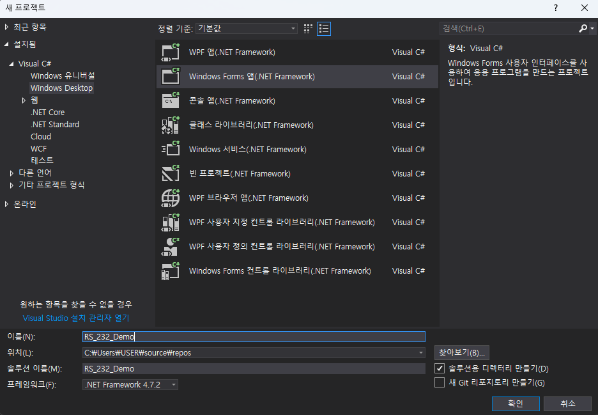The height and width of the screenshot is (415, 598).
Task: Toggle 솔루션용 디렉터리 만들기 checkbox
Action: click(440, 368)
